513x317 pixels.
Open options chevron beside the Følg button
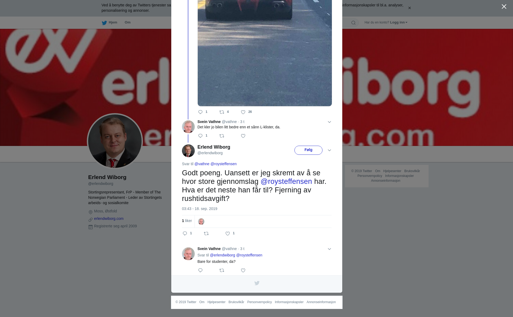(329, 150)
